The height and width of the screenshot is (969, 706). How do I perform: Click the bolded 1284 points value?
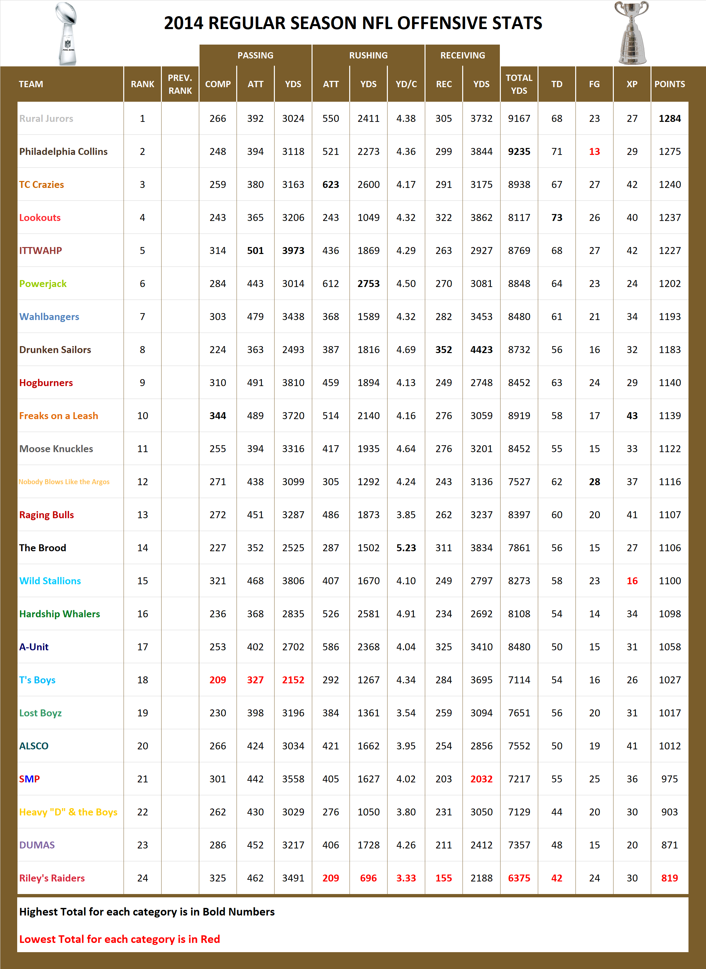pos(670,118)
